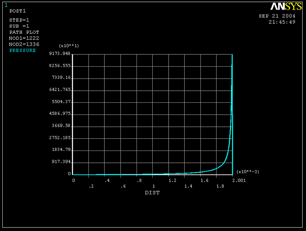The image size is (306, 231).
Task: Click y-axis value 3669.58
Action: [61, 126]
